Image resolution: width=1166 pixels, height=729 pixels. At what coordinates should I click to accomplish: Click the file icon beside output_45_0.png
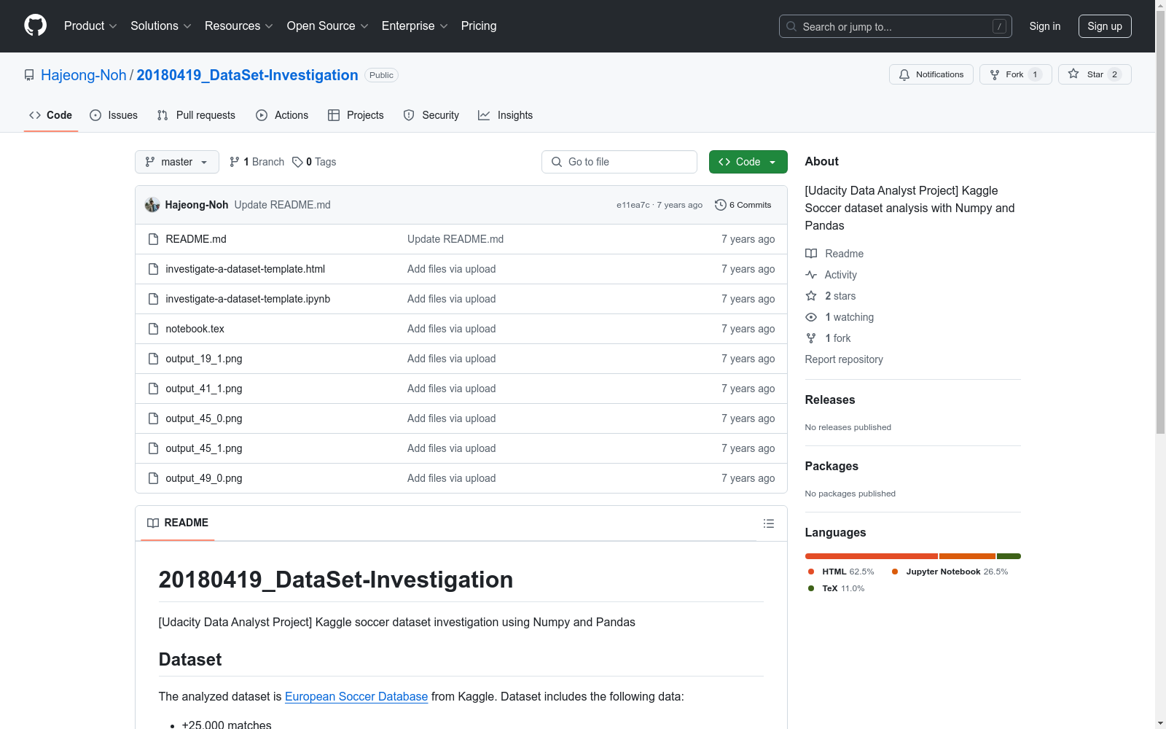(x=153, y=418)
